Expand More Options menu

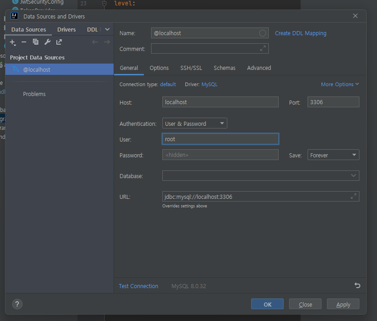340,84
